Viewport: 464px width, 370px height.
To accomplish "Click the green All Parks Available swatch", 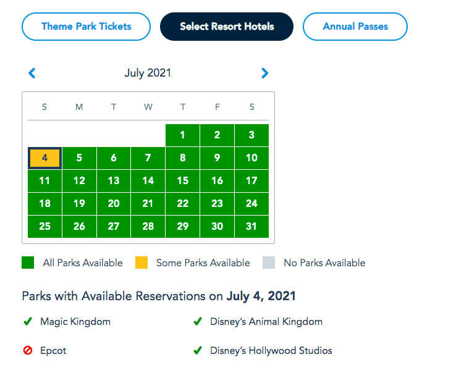I will 28,263.
